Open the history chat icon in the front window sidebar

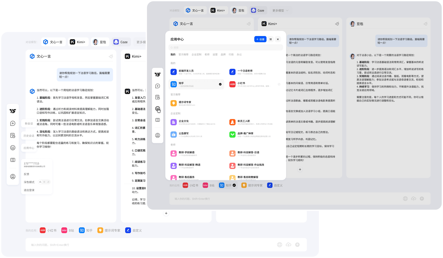tap(158, 97)
